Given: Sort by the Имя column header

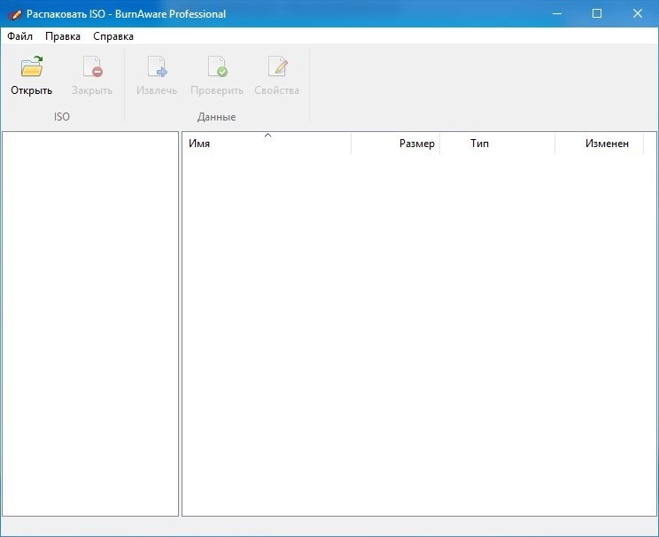Looking at the screenshot, I should click(x=267, y=144).
